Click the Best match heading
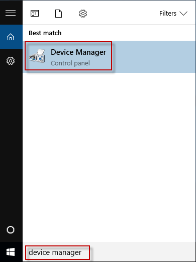Screen dimensions: 196x262 45,33
